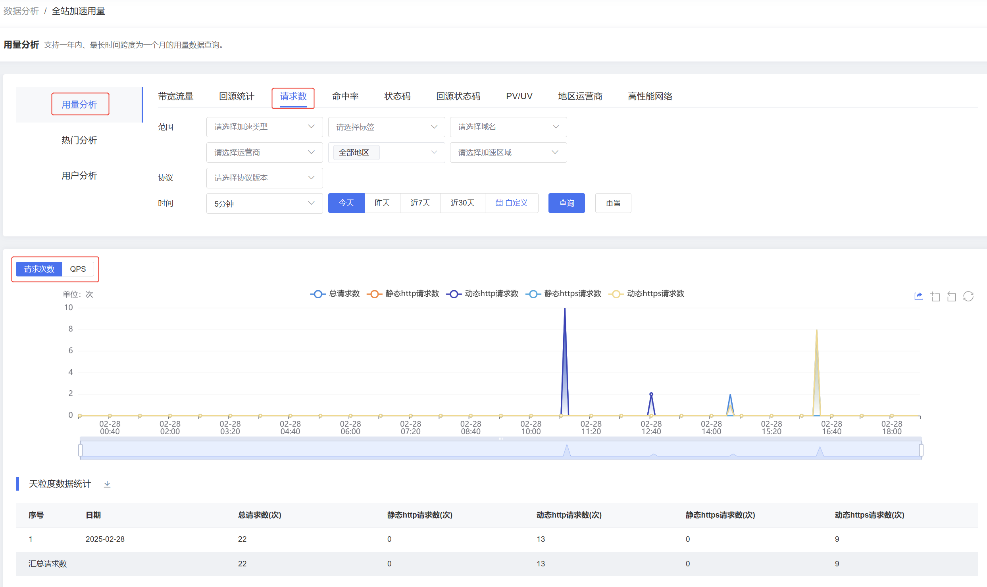Select 用户分析 in the side menu

[79, 176]
